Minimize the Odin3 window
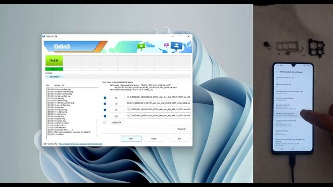The height and width of the screenshot is (187, 333). [x=173, y=36]
